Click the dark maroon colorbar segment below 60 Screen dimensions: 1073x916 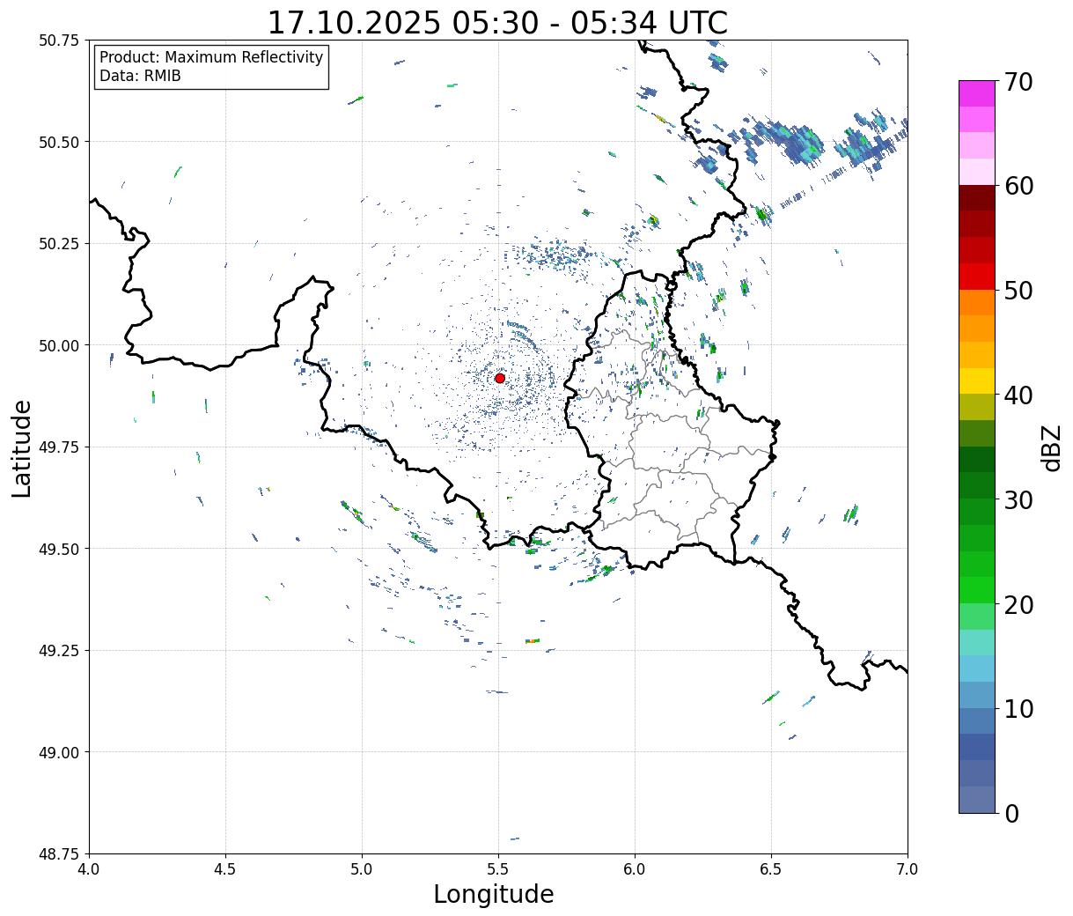click(977, 197)
